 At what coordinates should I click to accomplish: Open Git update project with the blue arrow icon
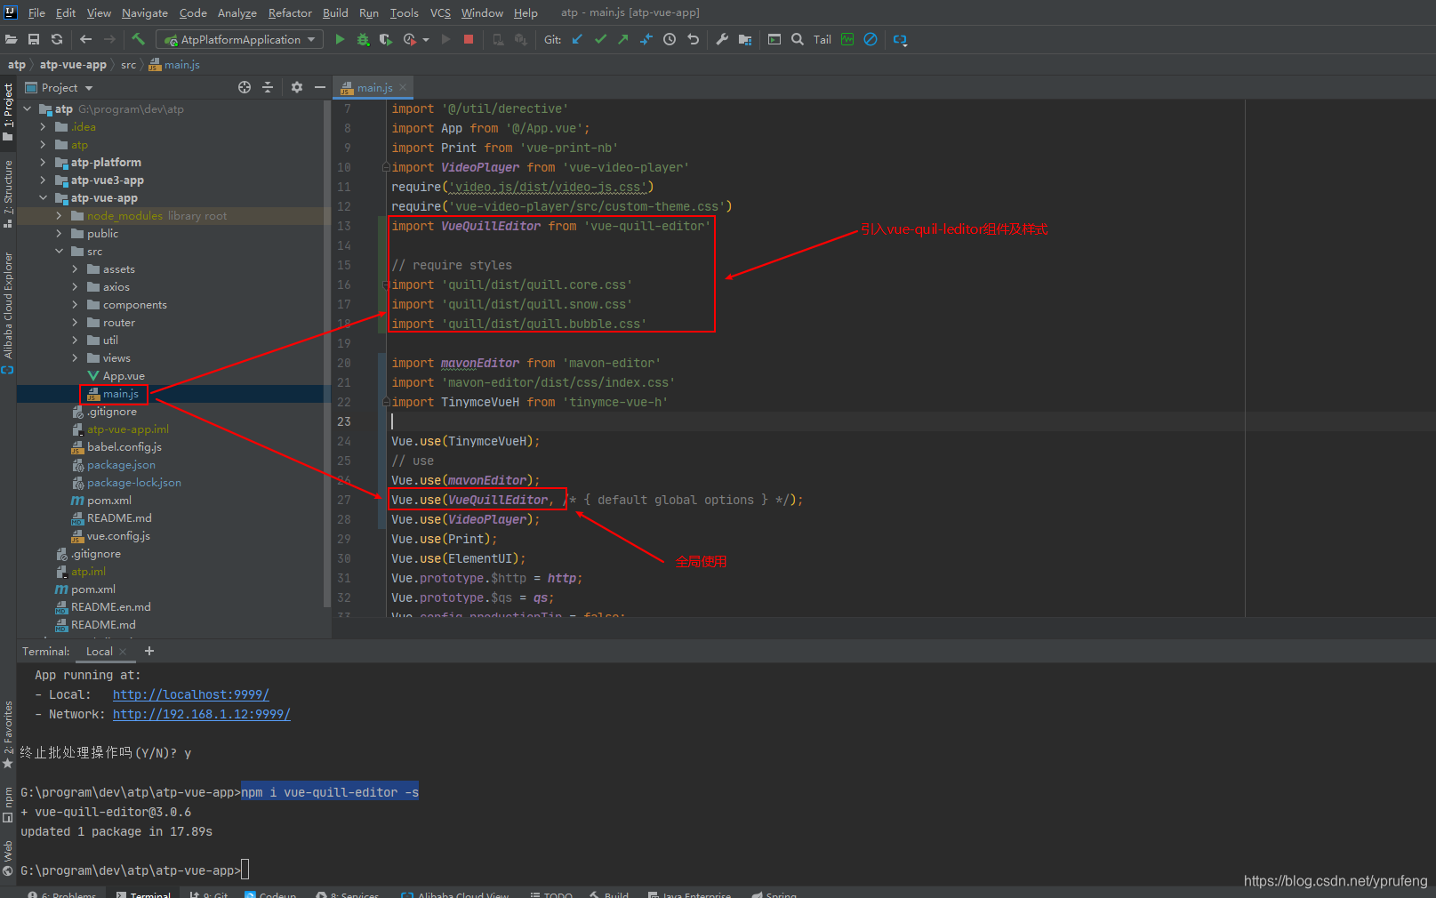tap(576, 39)
